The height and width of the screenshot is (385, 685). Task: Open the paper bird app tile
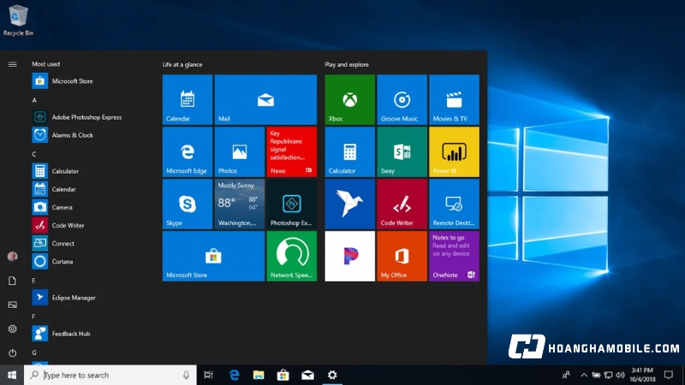[350, 204]
